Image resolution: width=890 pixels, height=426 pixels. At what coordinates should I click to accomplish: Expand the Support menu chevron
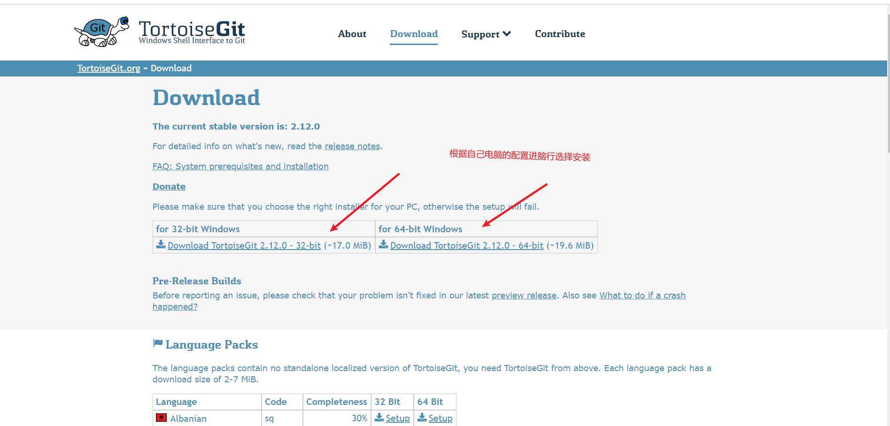tap(507, 34)
